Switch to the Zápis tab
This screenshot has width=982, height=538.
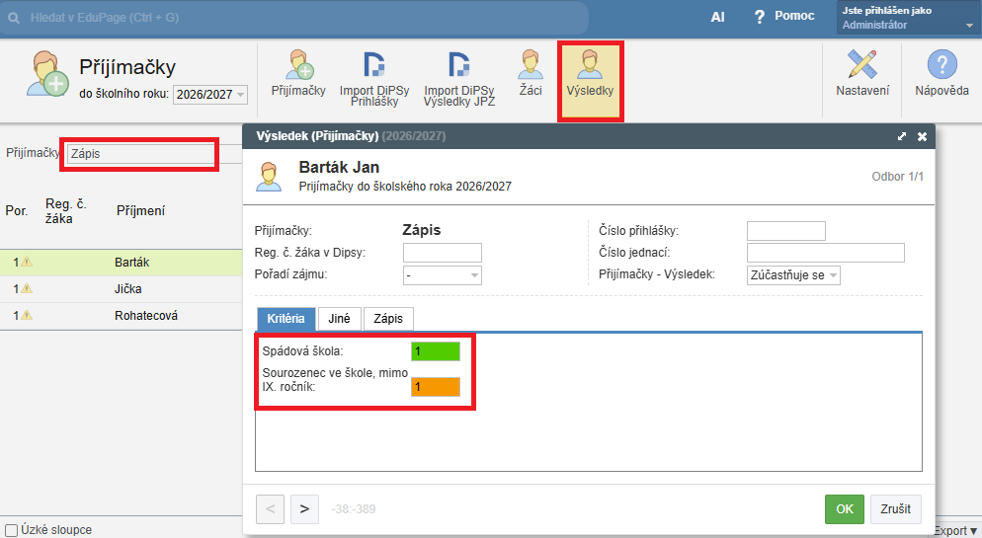388,319
